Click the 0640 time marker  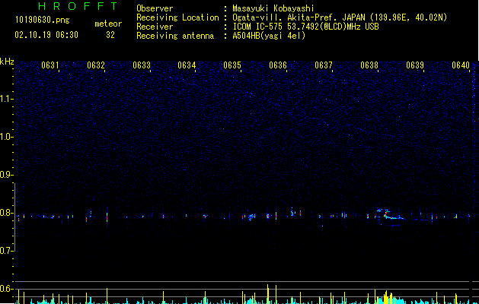coord(461,65)
